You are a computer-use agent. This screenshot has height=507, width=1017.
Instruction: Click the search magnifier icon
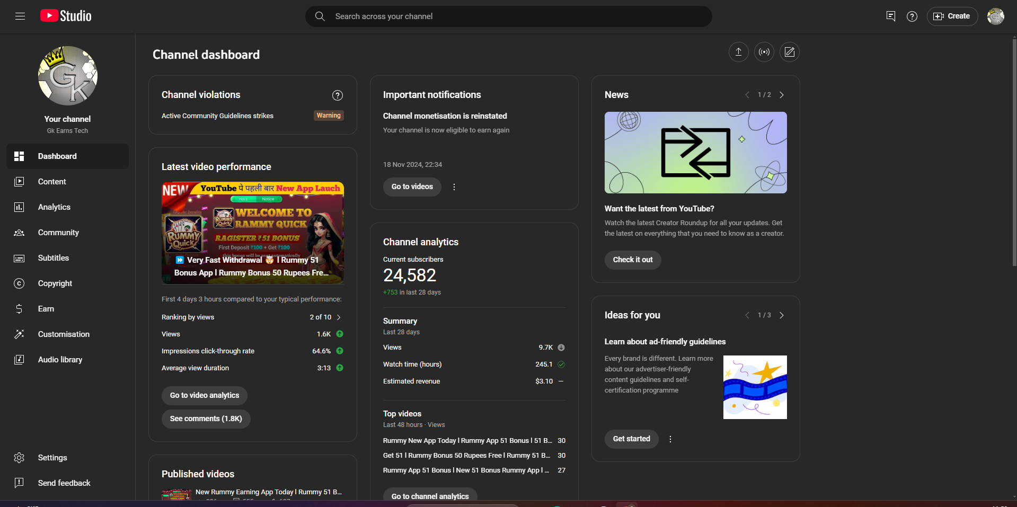(x=320, y=16)
